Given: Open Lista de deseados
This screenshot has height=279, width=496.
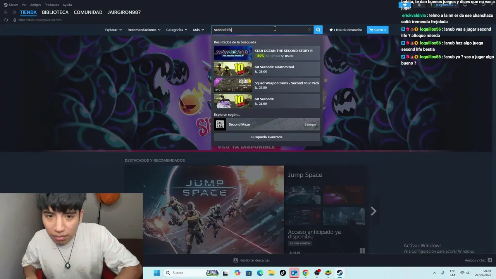Looking at the screenshot, I should click(x=346, y=30).
